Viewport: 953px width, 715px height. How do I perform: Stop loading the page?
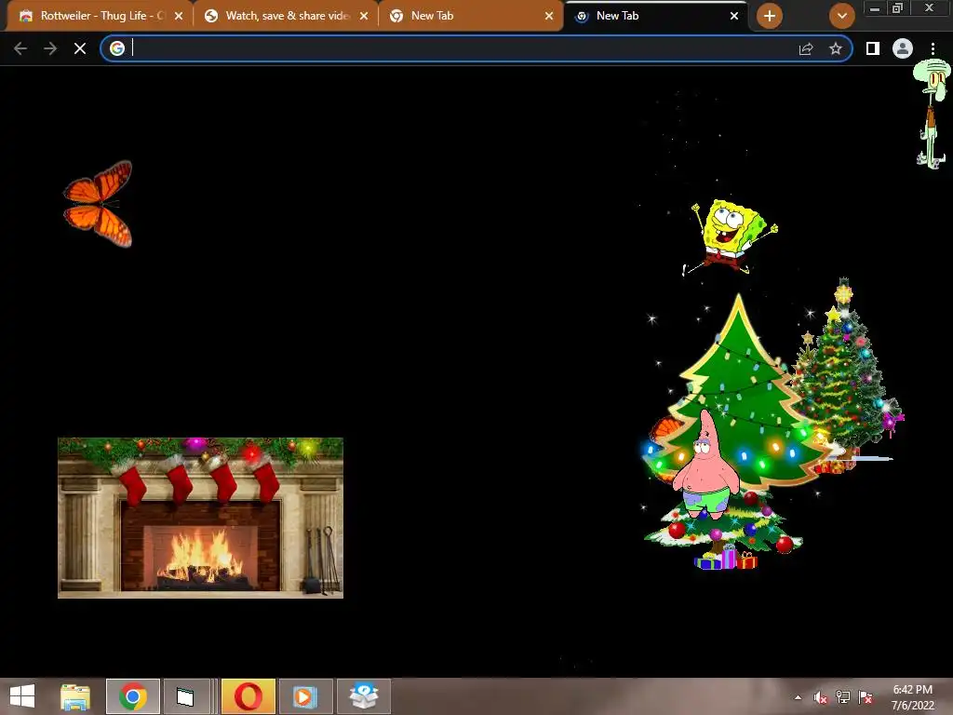click(x=80, y=48)
